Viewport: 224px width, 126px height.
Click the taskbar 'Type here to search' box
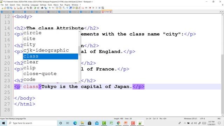(x=32, y=123)
